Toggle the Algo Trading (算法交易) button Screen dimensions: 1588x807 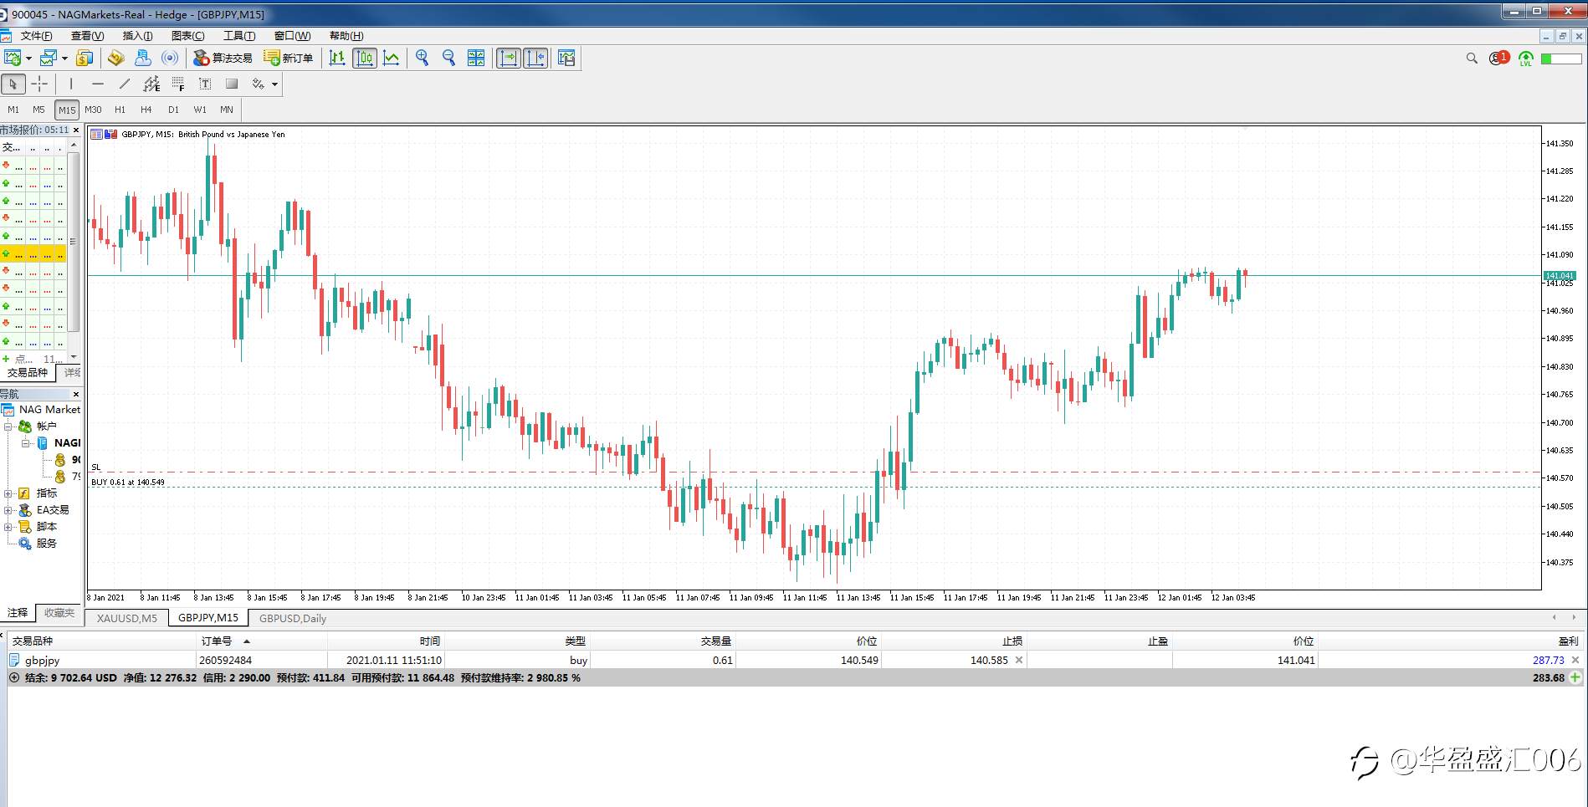[223, 58]
